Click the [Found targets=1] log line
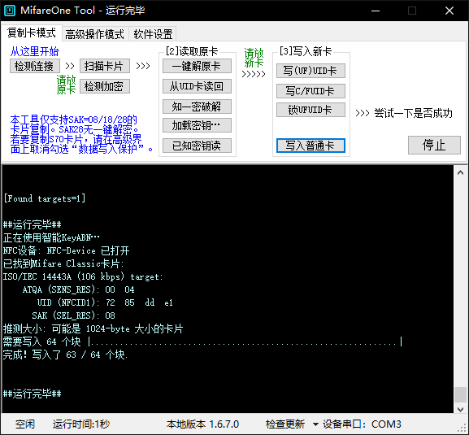This screenshot has height=435, width=469. (x=45, y=198)
